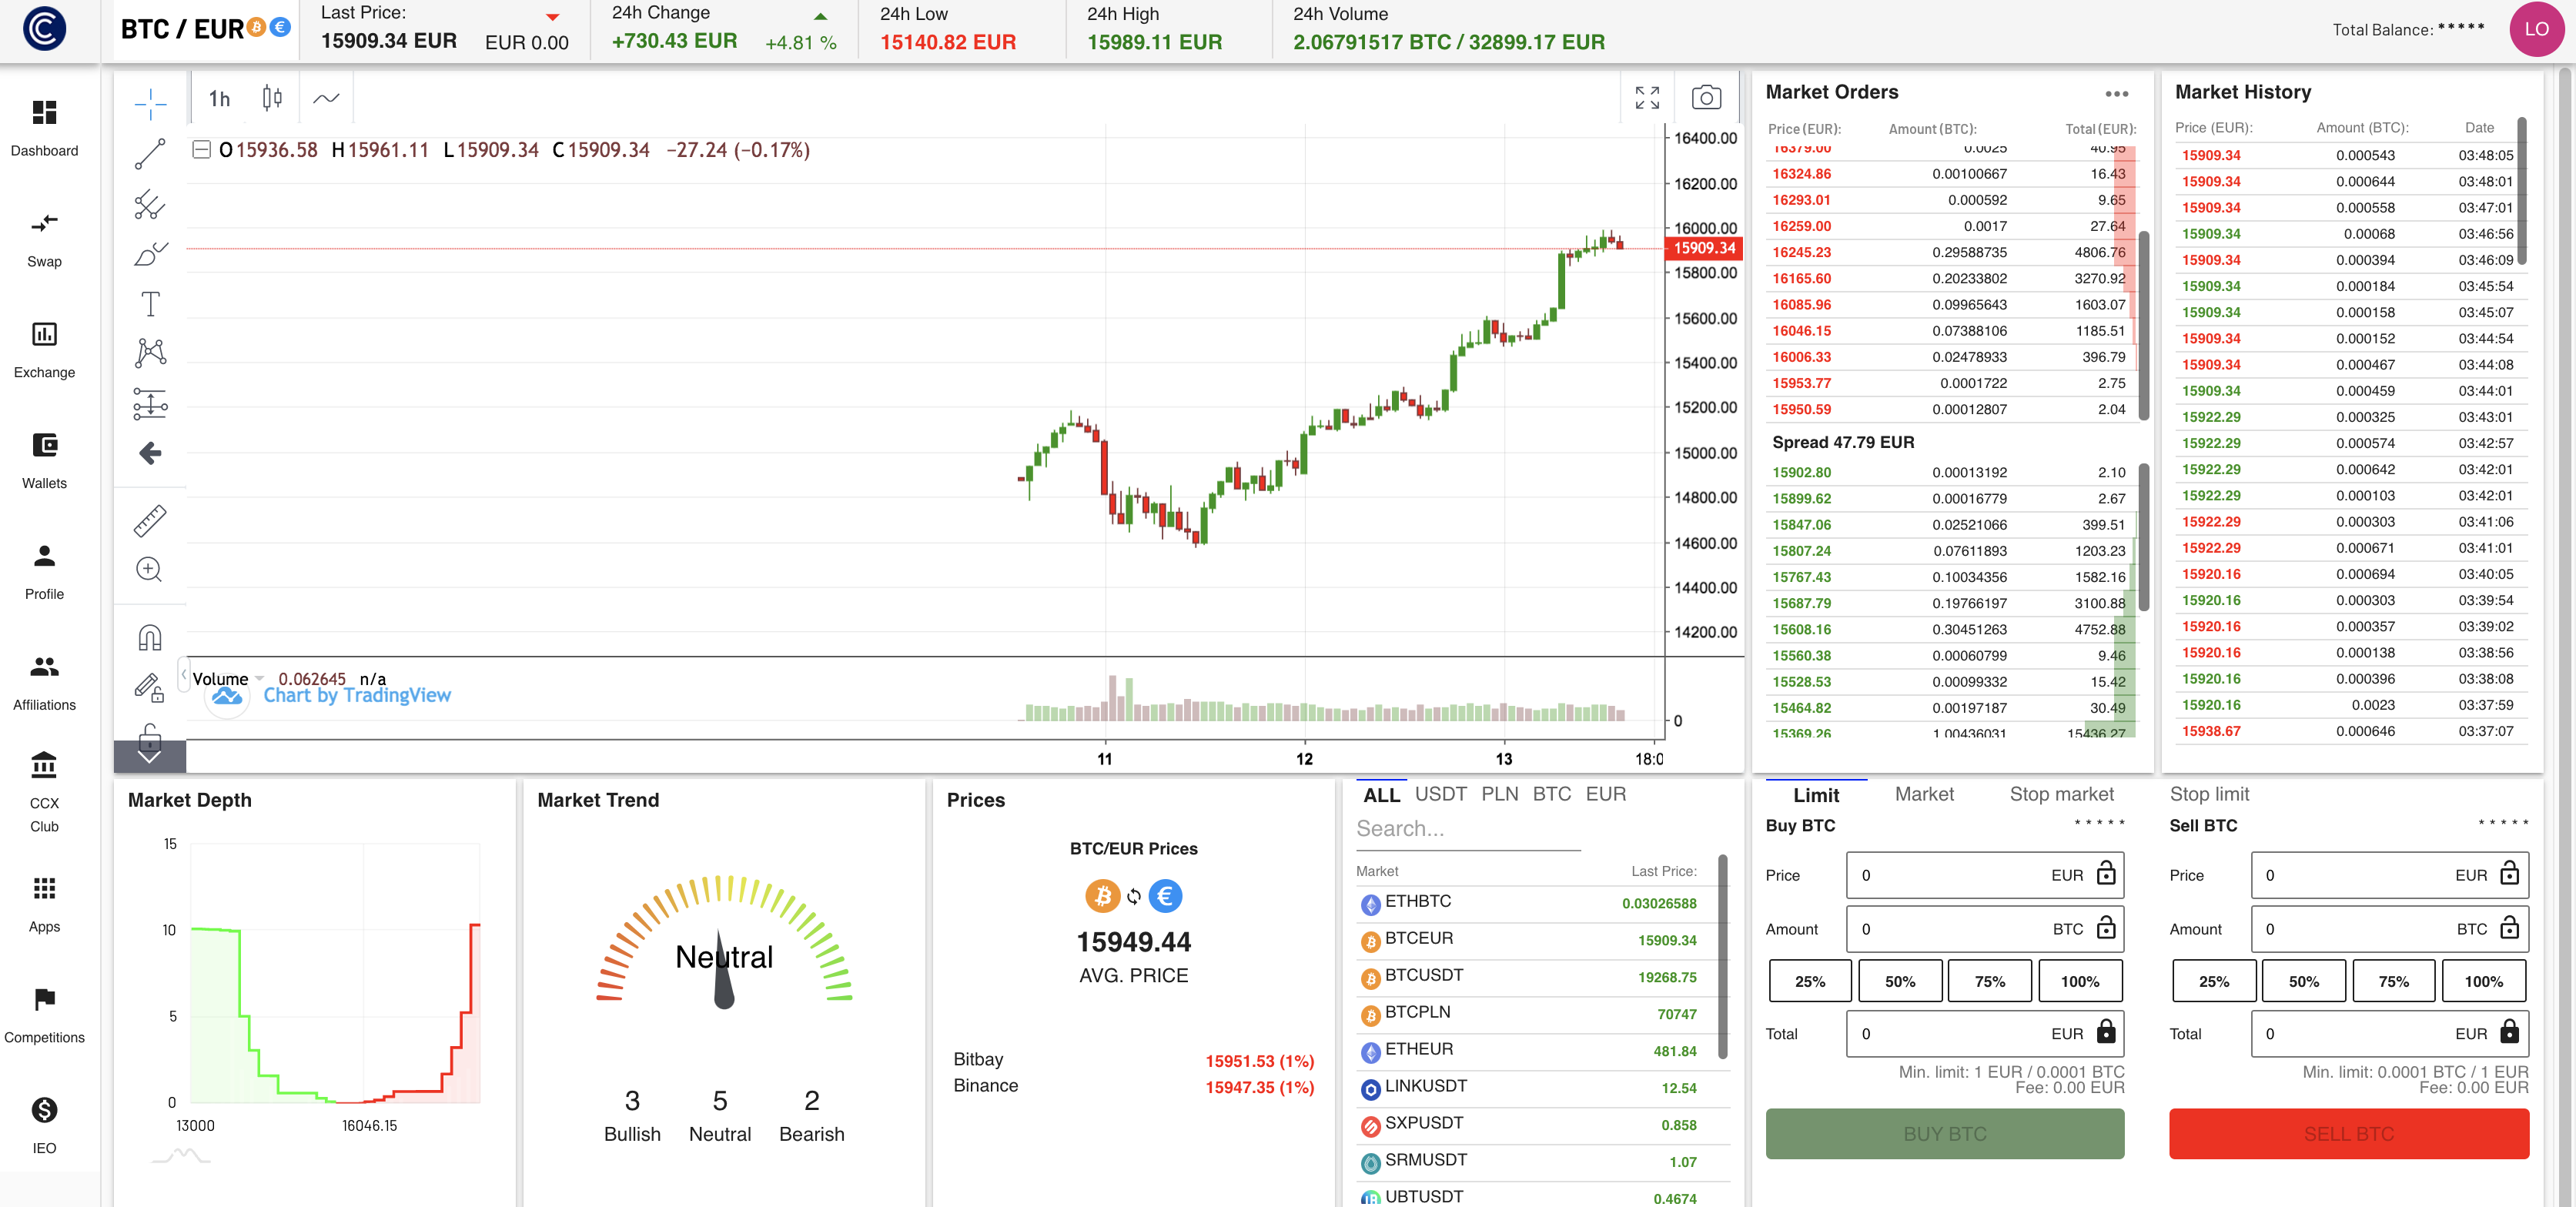The image size is (2576, 1207).
Task: Toggle magnet mode for drawings
Action: [150, 637]
